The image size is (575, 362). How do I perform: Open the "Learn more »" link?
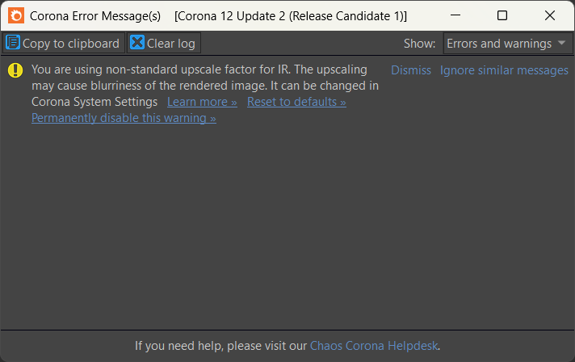coord(202,102)
